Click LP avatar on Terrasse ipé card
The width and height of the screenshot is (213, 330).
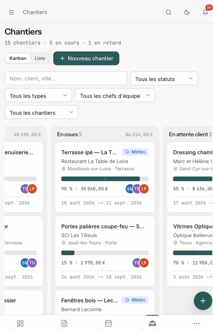tap(144, 189)
